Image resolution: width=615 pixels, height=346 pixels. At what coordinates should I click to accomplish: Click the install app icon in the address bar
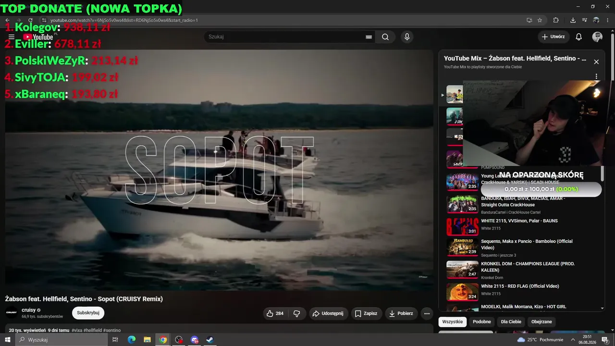tap(529, 20)
